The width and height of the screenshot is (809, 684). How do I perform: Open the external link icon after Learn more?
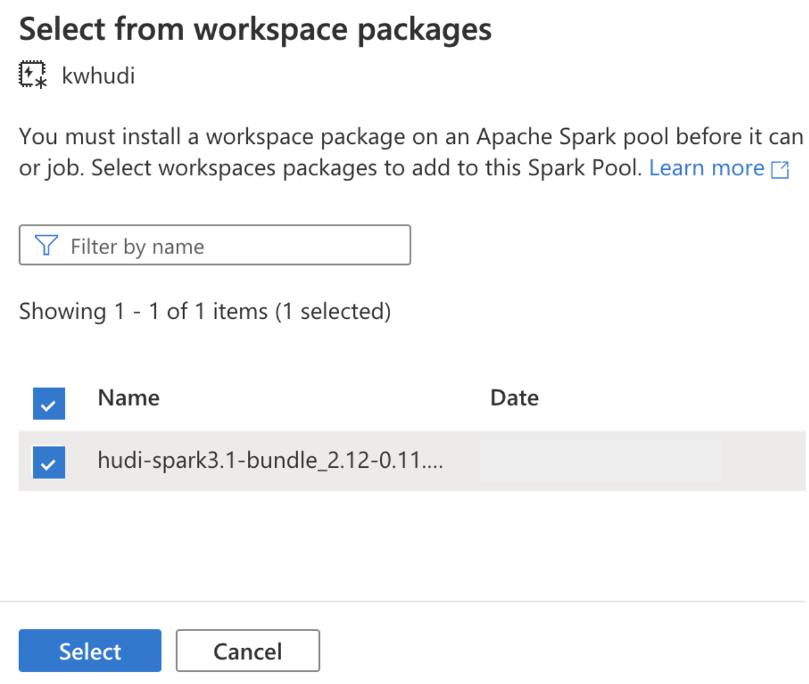(x=780, y=170)
